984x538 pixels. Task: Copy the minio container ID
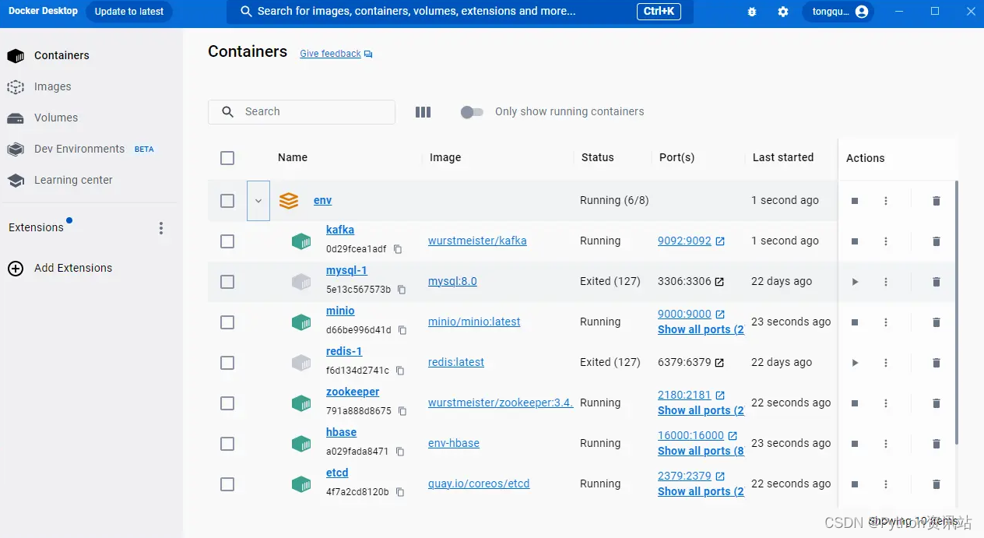[x=402, y=330]
